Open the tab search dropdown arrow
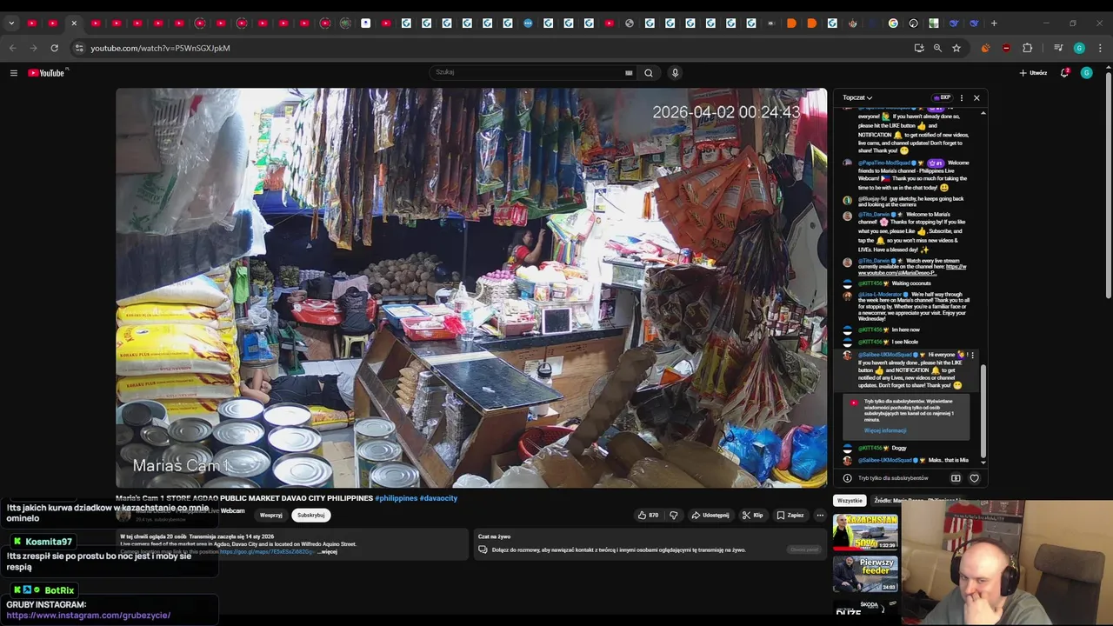Viewport: 1113px width, 626px height. tap(11, 23)
